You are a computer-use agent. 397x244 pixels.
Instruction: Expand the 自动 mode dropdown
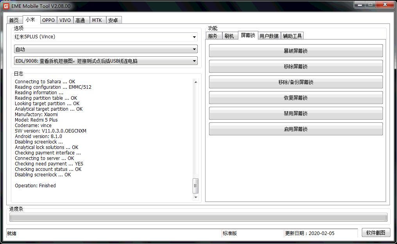click(106, 49)
